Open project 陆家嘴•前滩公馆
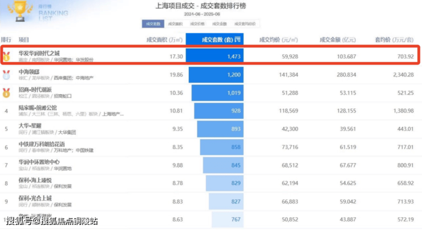This screenshot has height=230, width=422. click(x=38, y=108)
